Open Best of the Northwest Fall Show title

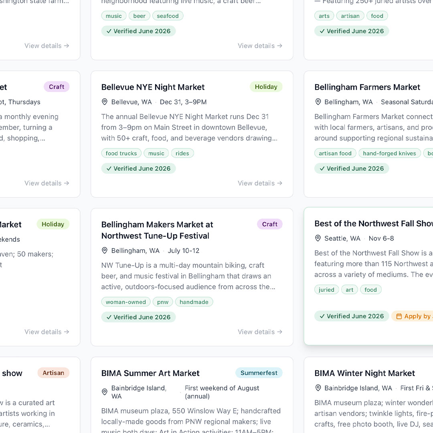tap(374, 223)
